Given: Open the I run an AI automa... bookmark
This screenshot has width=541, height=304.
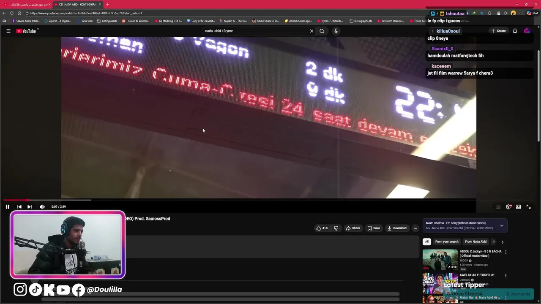Looking at the screenshot, I should pos(136,21).
